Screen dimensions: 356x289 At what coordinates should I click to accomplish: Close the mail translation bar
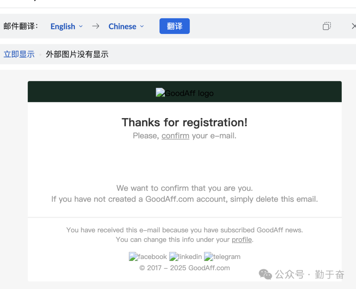(353, 26)
